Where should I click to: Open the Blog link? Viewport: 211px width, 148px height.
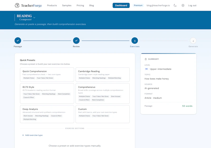[92, 5]
